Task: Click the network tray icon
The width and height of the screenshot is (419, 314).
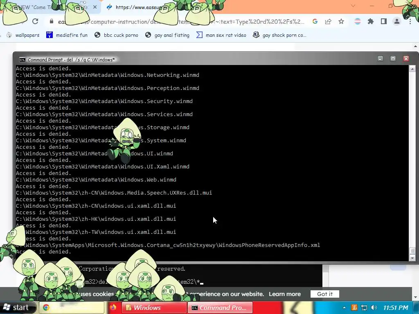Action: [x=364, y=307]
